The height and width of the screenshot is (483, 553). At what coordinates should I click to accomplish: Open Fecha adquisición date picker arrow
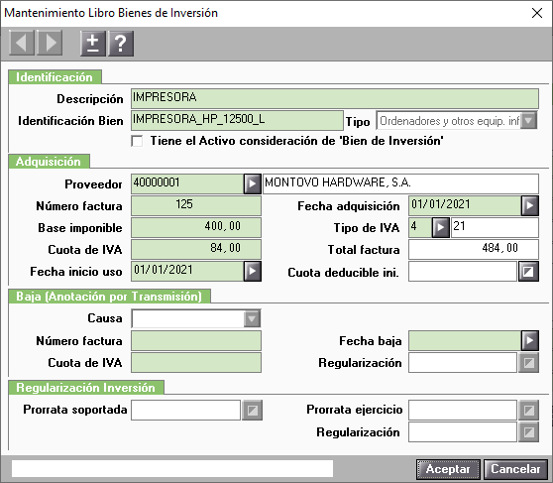click(x=530, y=205)
